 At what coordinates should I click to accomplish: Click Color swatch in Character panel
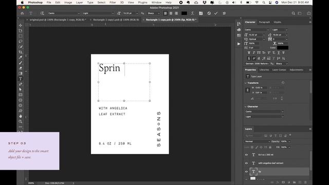283,48
